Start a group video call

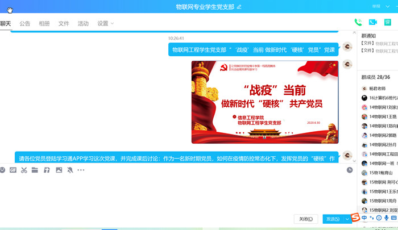373,22
